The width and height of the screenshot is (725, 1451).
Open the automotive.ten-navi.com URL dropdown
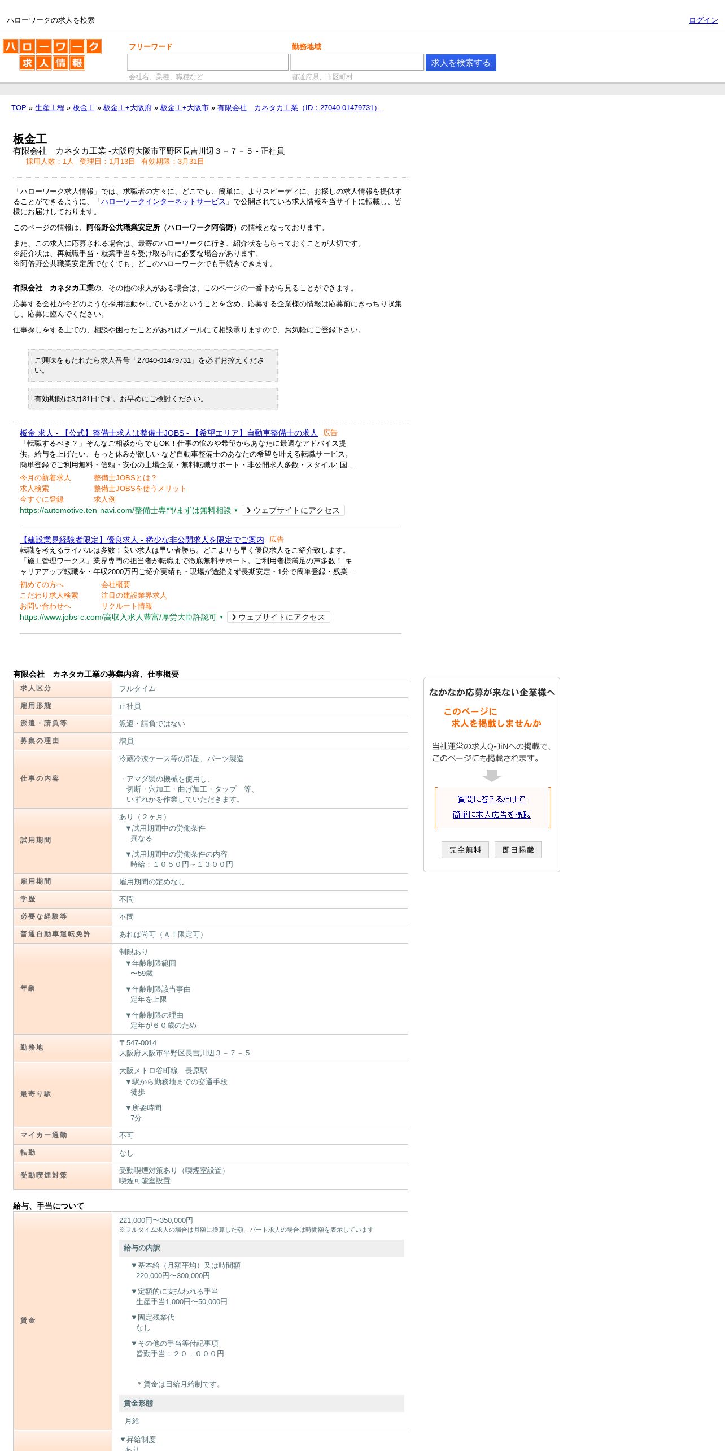point(236,511)
